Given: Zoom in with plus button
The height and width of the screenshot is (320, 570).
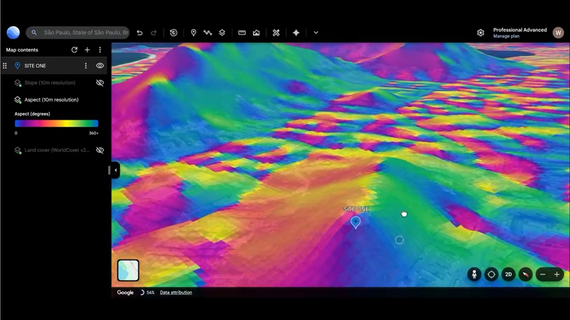Looking at the screenshot, I should pos(557,274).
